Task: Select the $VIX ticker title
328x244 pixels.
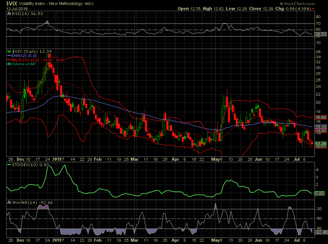Action: coord(12,3)
